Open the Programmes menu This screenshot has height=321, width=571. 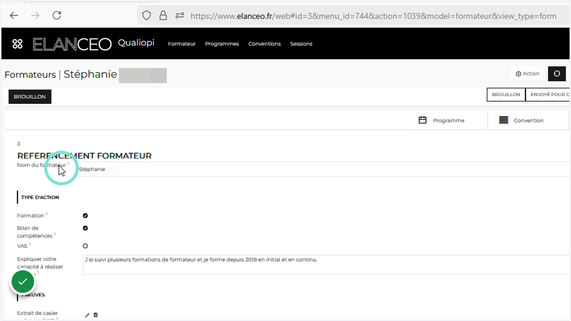[222, 44]
